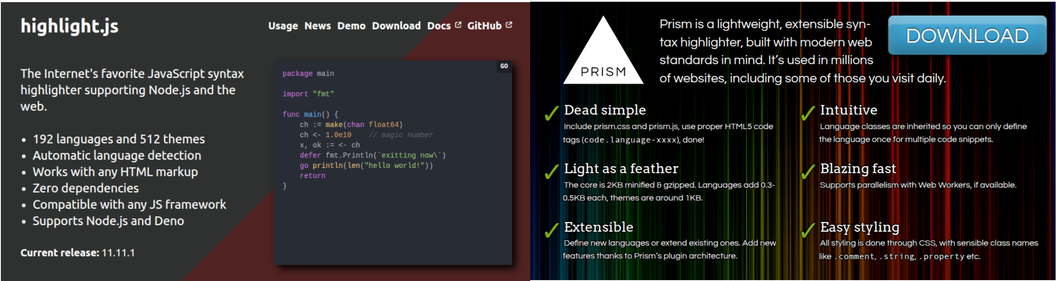Click the Easy styling heading
Image resolution: width=1056 pixels, height=281 pixels.
pyautogui.click(x=860, y=227)
